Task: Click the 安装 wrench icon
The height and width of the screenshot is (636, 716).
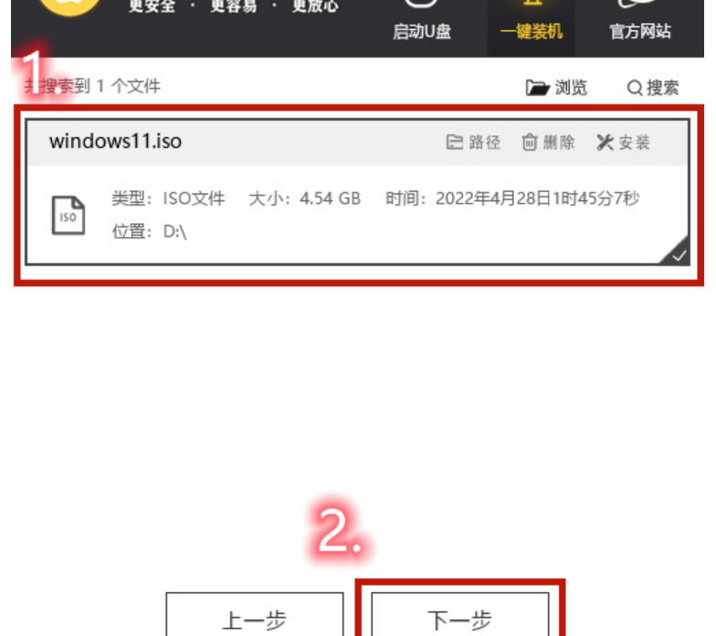Action: (x=605, y=143)
